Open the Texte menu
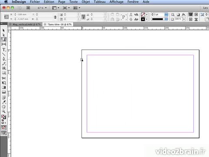This screenshot has height=157, width=209. (x=74, y=2)
